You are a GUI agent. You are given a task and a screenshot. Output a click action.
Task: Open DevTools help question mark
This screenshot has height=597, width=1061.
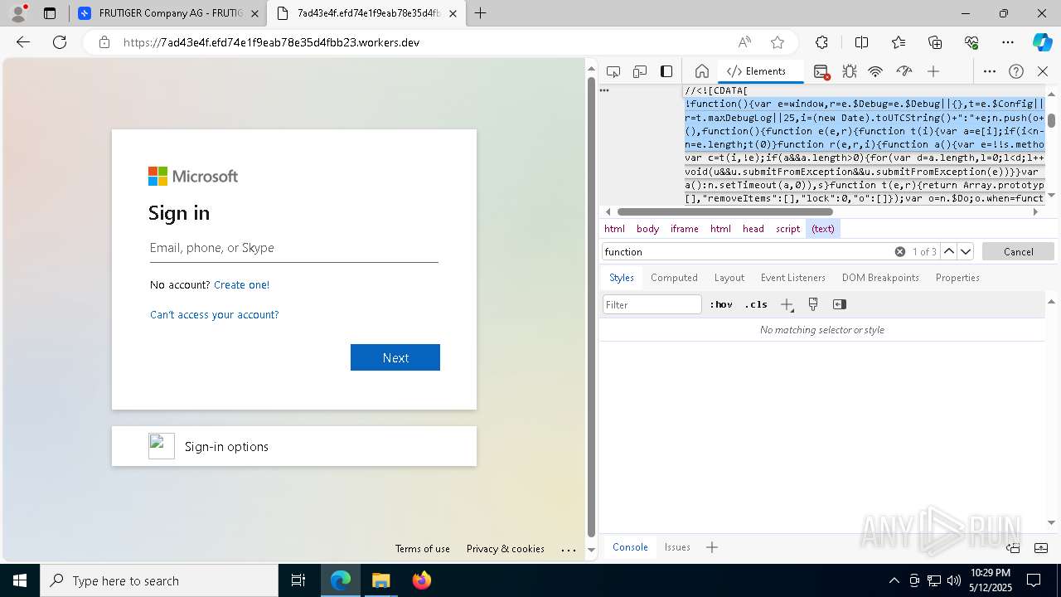point(1016,71)
